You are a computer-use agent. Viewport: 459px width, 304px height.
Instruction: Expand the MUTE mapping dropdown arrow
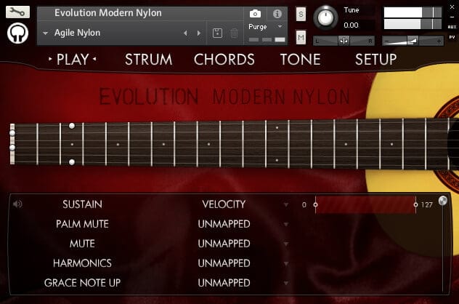point(286,244)
